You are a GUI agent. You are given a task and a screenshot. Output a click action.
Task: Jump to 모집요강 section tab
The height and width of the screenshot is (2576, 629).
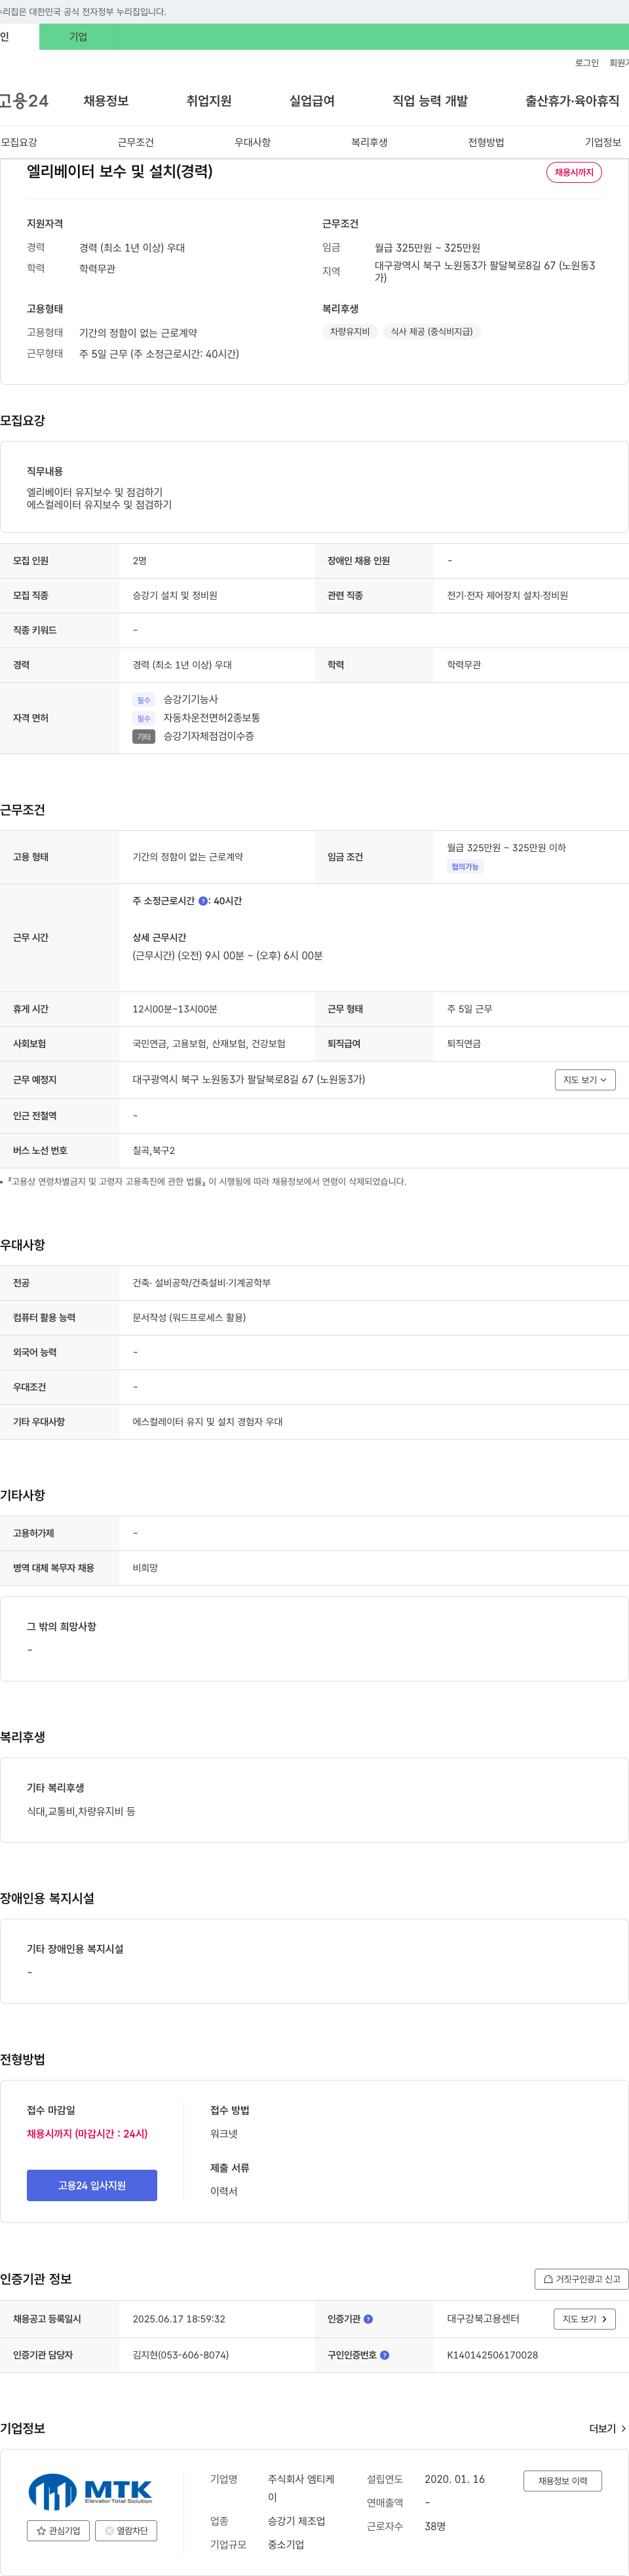(19, 142)
